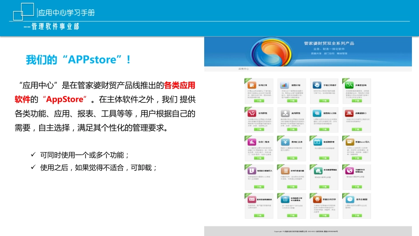Click the pink ID card app icon

point(252,199)
